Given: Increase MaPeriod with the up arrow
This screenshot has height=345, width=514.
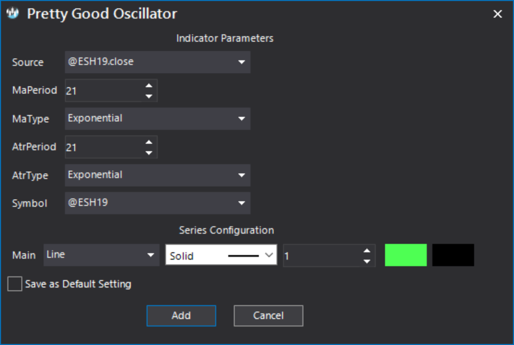Looking at the screenshot, I should pos(149,85).
